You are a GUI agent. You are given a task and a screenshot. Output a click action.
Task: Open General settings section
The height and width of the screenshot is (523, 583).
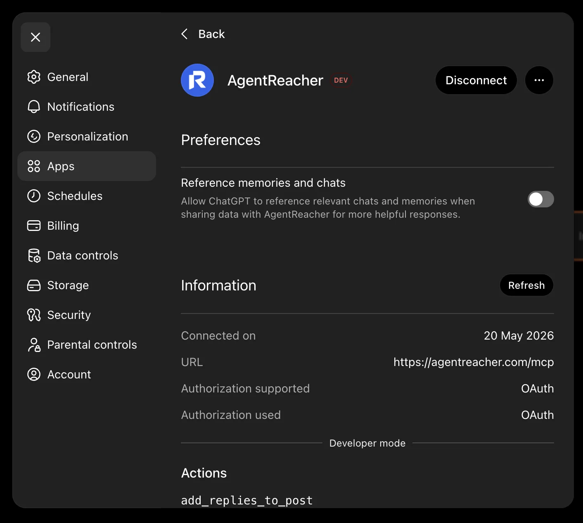coord(87,77)
